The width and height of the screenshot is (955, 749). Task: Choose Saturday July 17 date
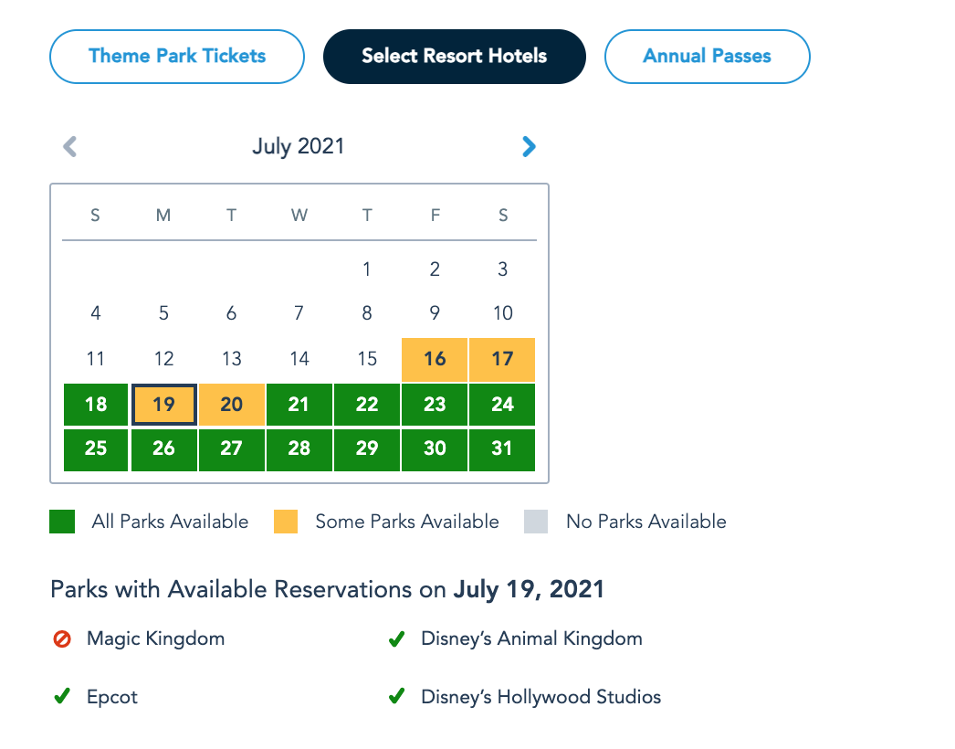(502, 359)
